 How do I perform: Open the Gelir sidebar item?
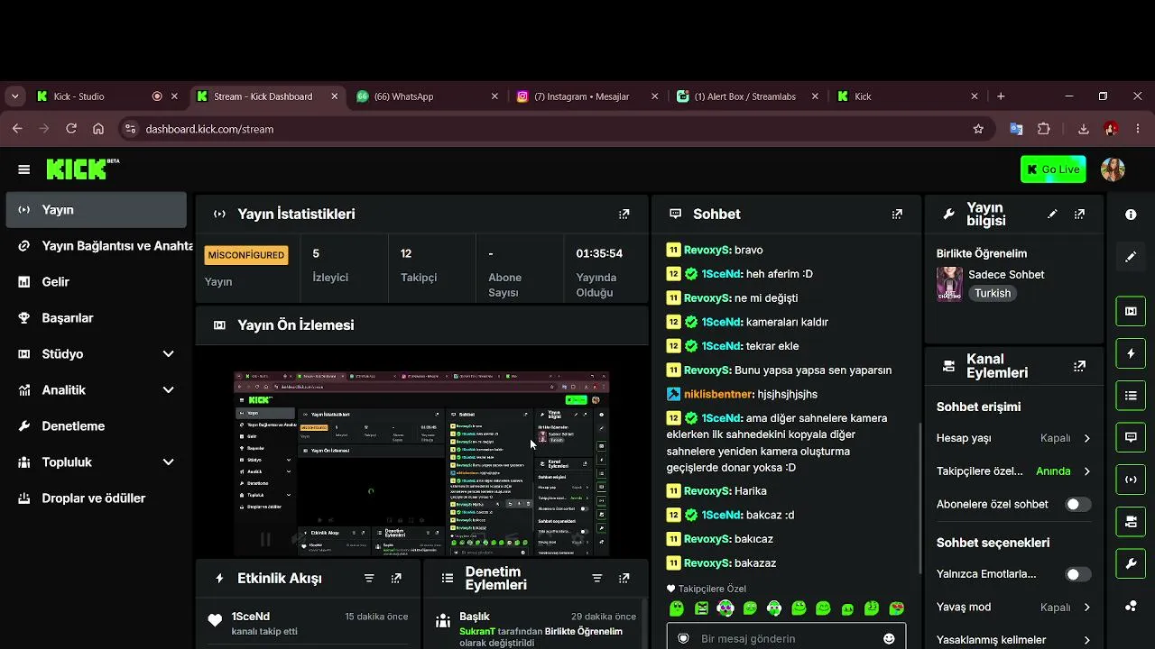click(96, 282)
